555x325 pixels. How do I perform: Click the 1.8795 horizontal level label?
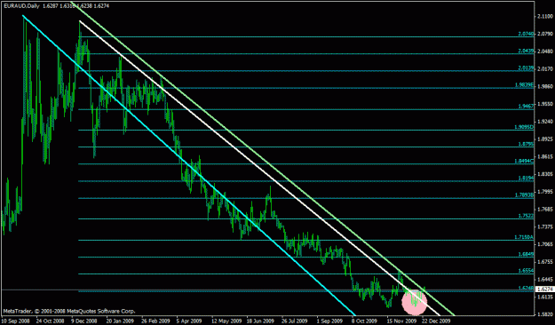click(x=526, y=144)
